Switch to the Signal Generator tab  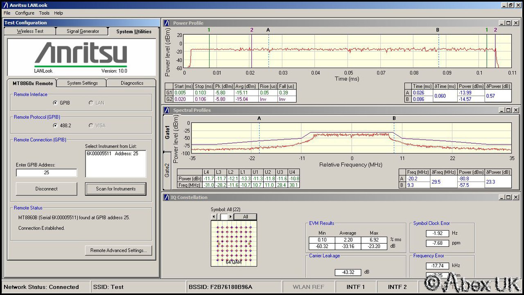pos(83,31)
